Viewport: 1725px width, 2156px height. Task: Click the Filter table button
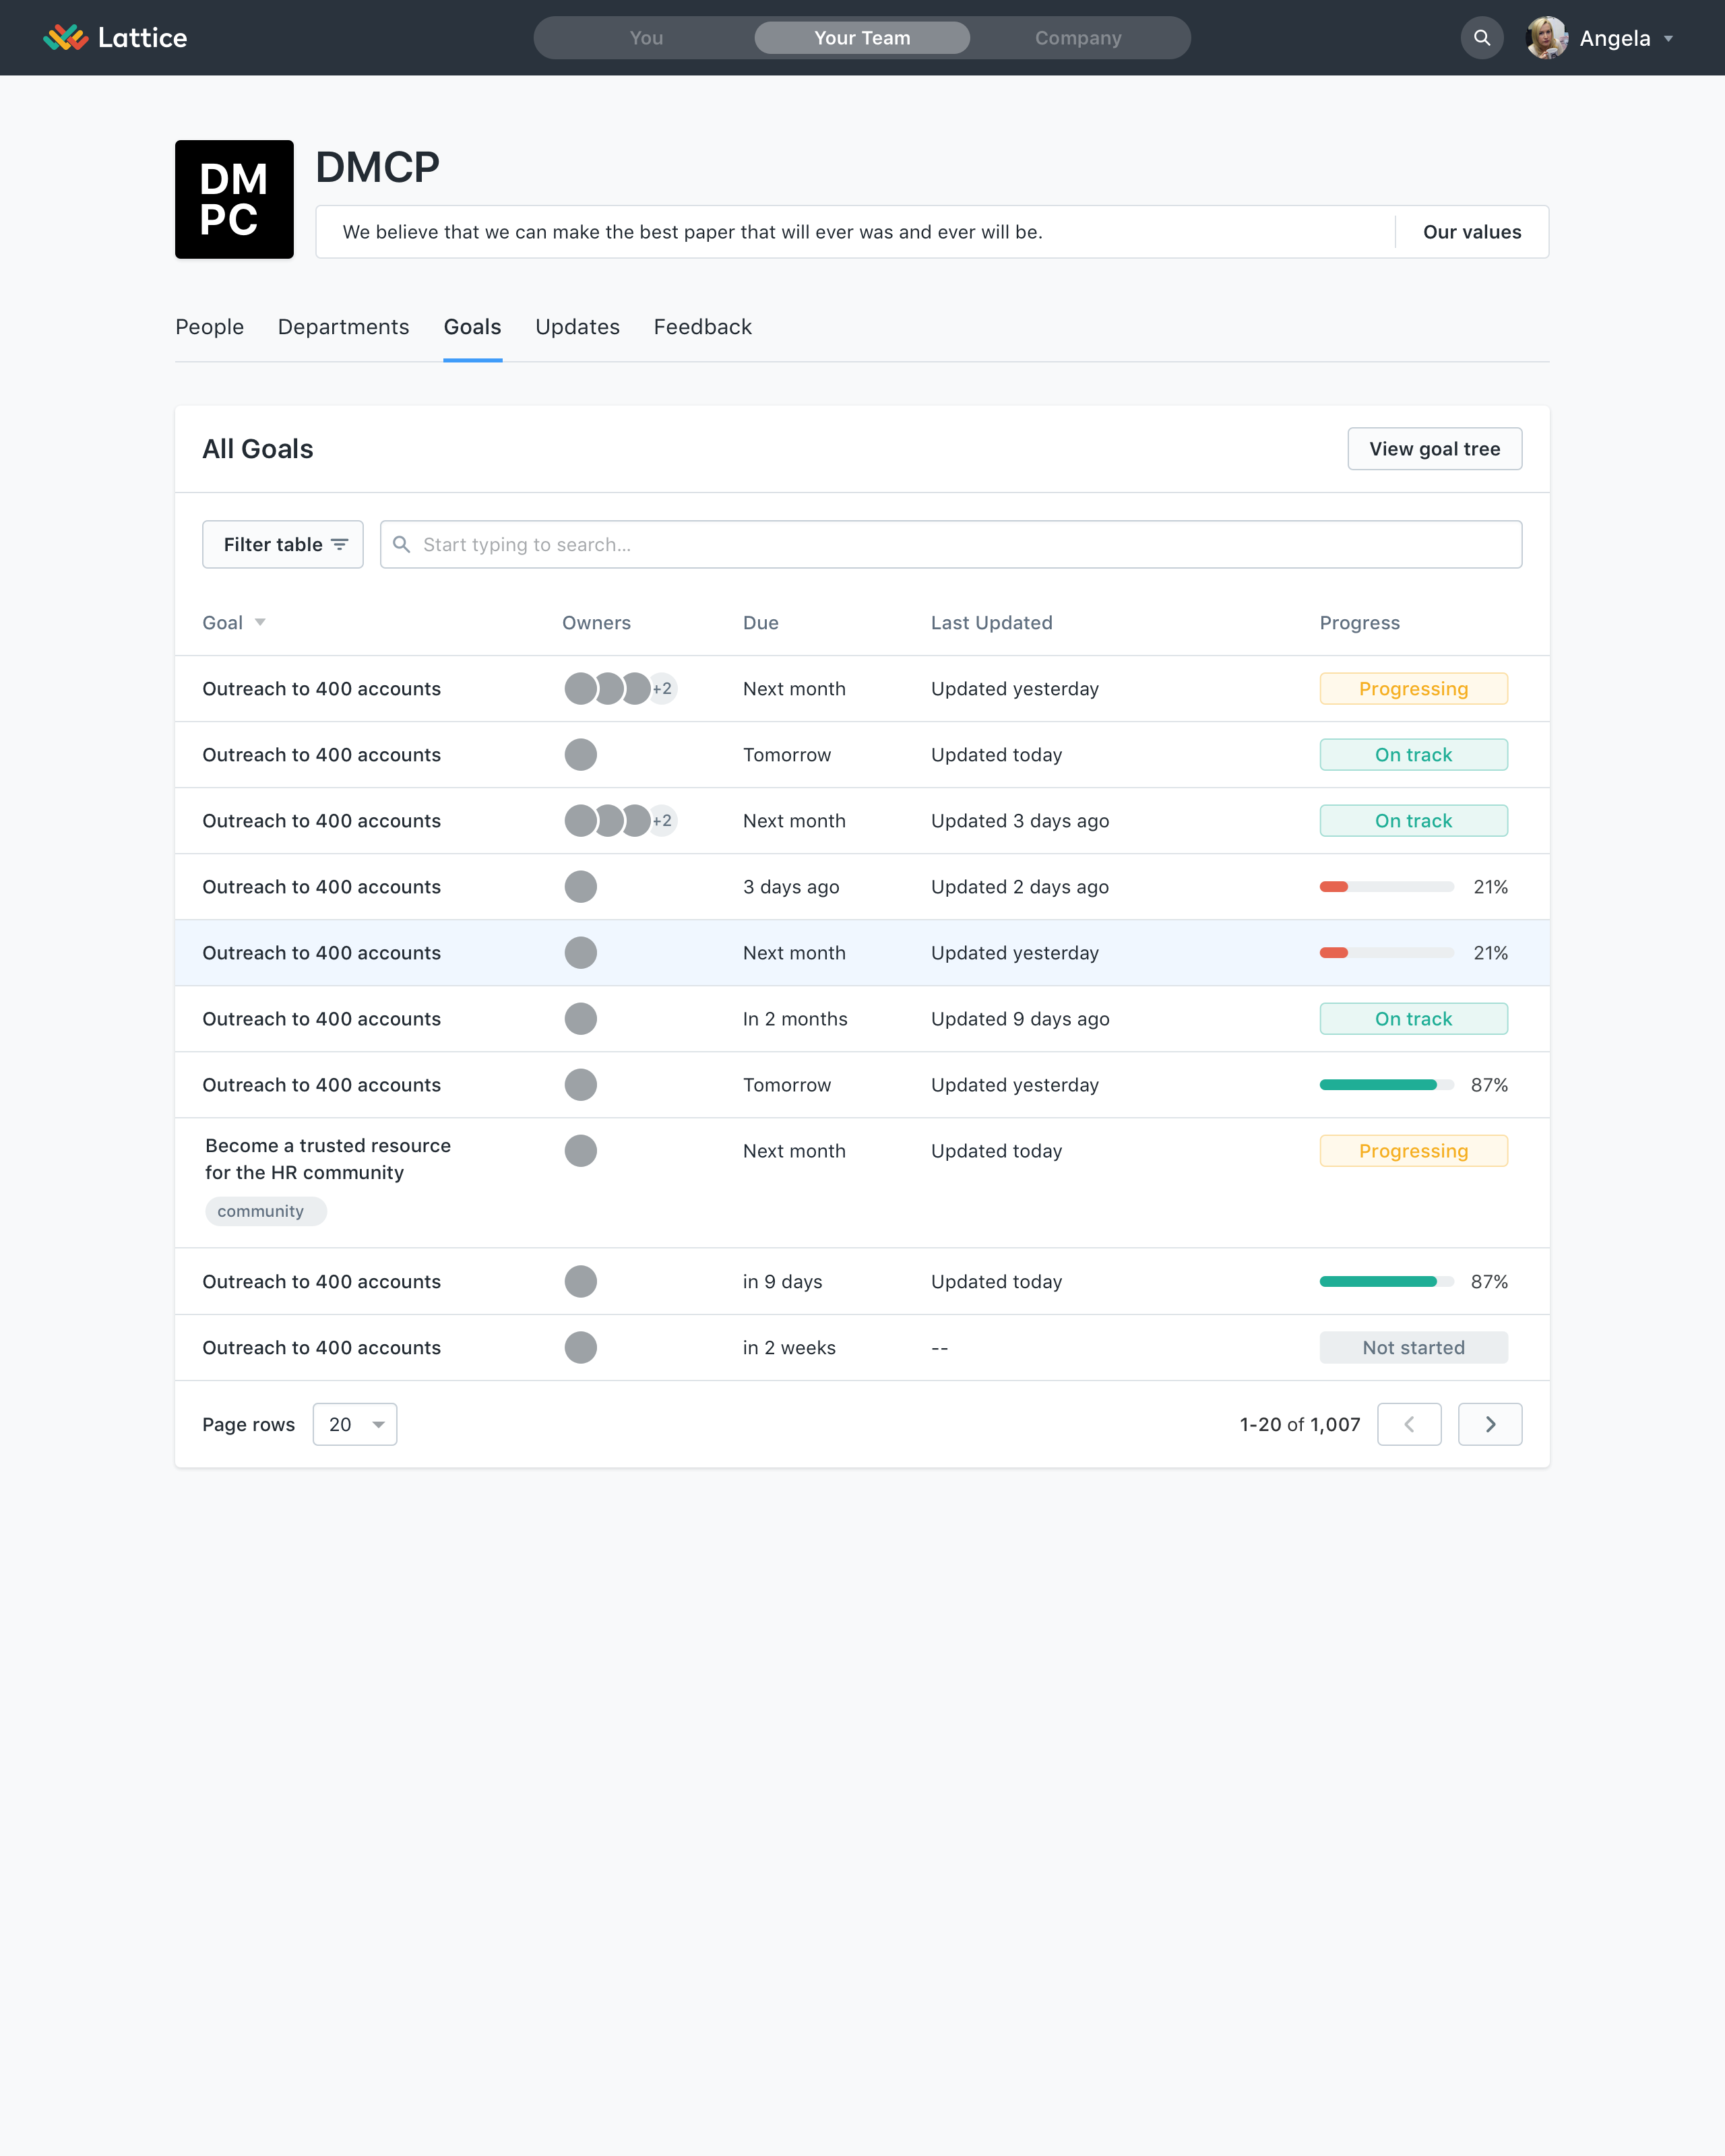[x=283, y=544]
